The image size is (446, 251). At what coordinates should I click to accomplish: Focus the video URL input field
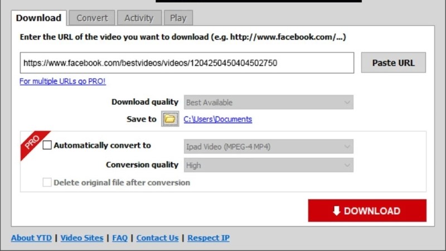coord(187,62)
